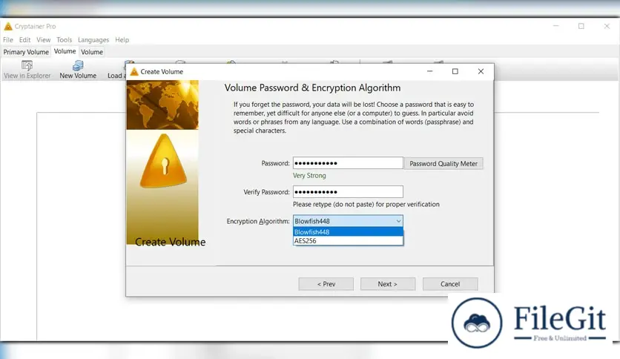Maximize the Cryptainer Pro main window
This screenshot has width=620, height=359.
click(581, 26)
